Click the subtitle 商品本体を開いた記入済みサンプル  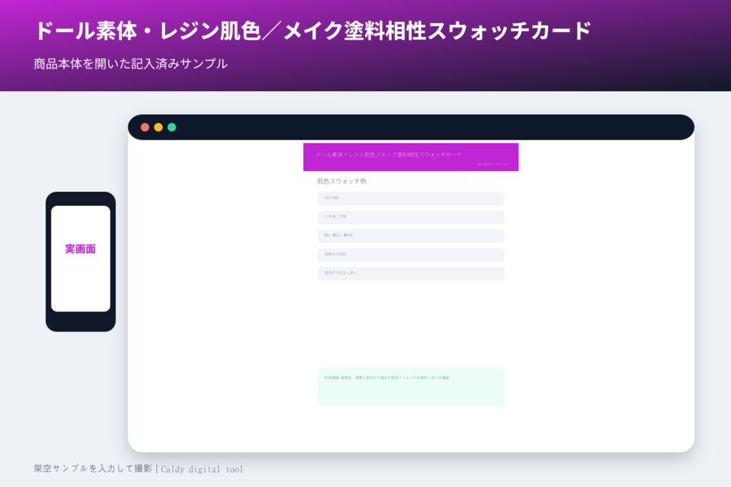(131, 63)
